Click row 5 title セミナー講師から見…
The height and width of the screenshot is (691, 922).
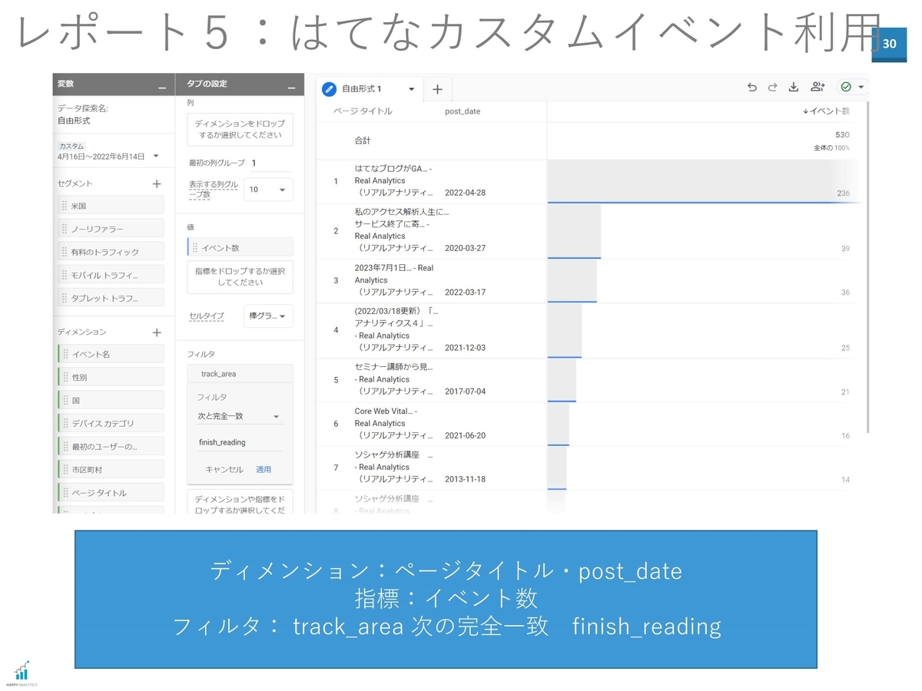[x=394, y=379]
